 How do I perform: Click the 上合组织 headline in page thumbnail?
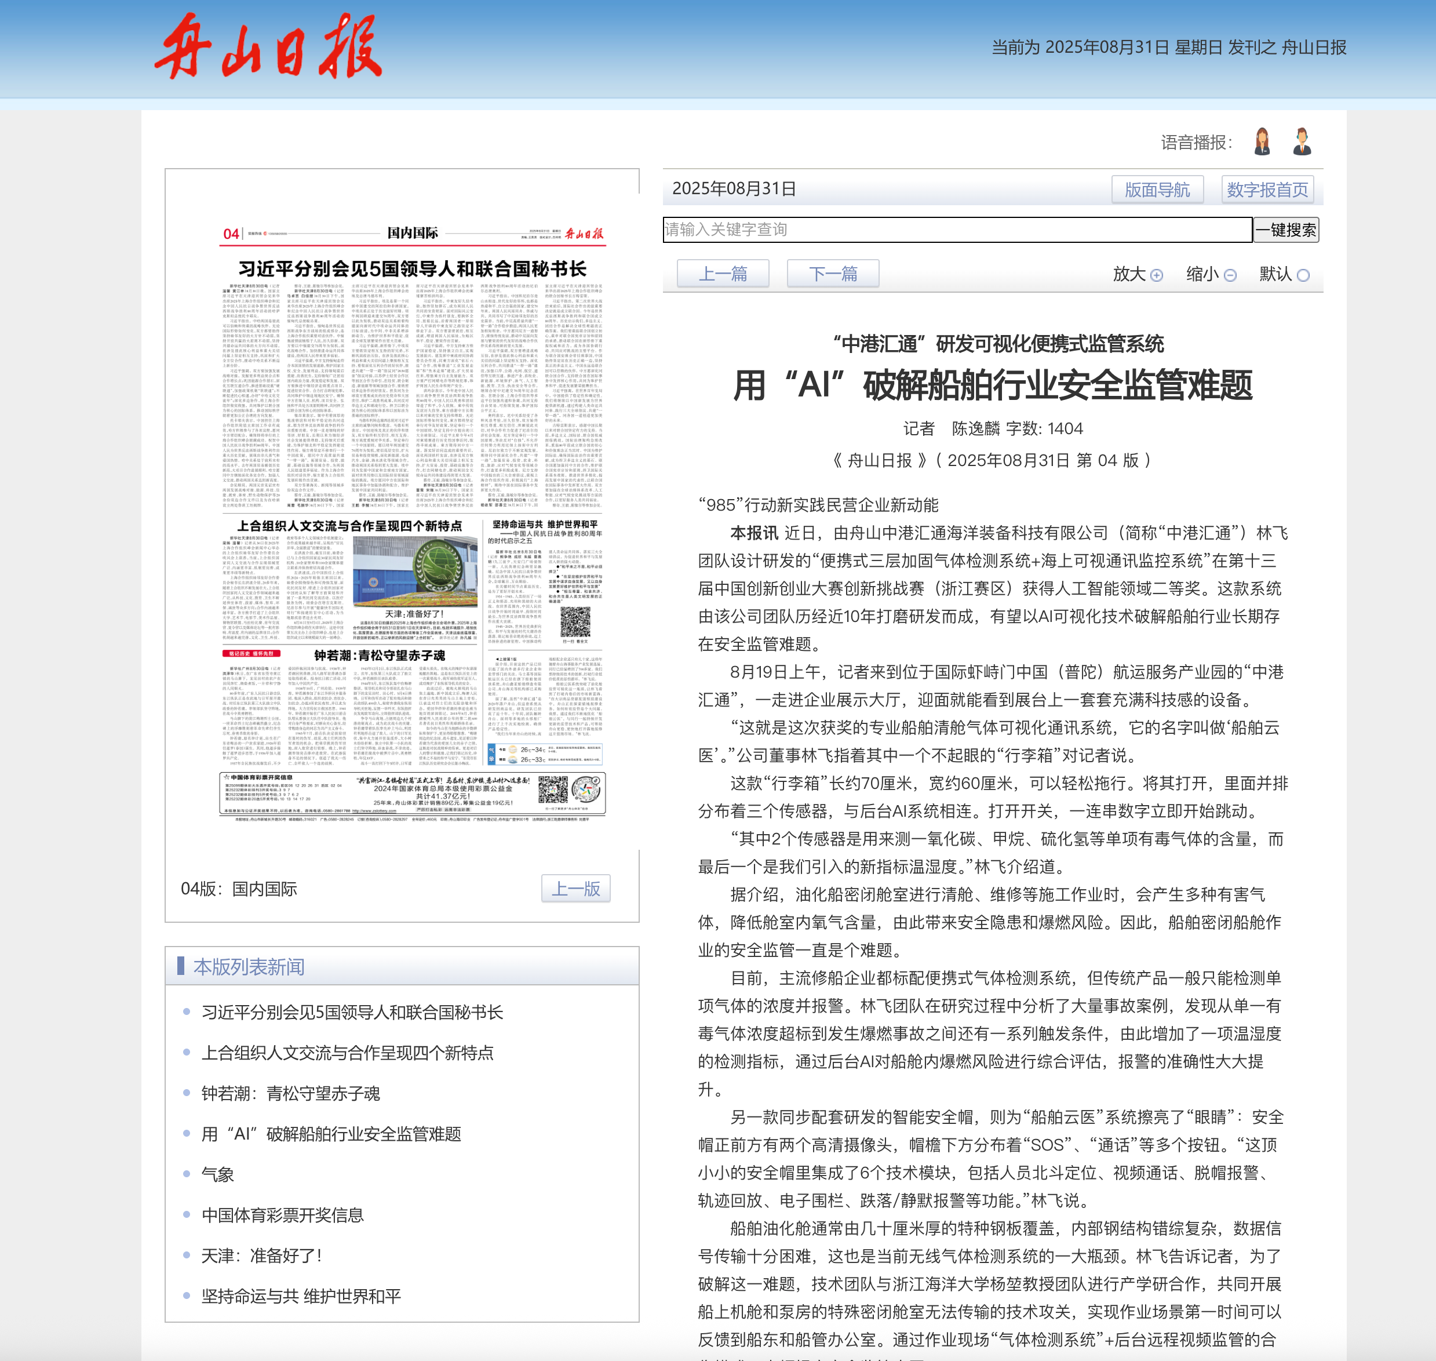pos(349,526)
